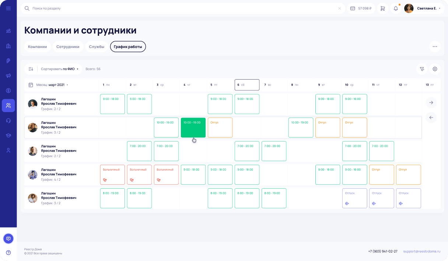This screenshot has height=261, width=448.
Task: Switch to the Службы tab
Action: tap(97, 47)
